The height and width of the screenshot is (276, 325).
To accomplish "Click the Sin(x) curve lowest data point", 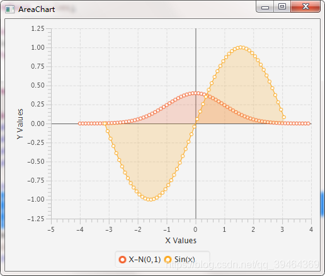I will [x=151, y=200].
